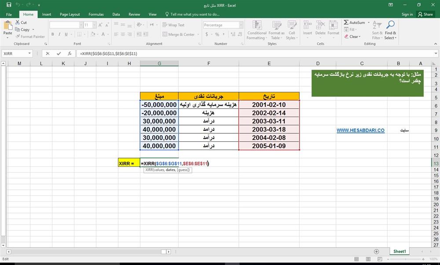Open the Name Box dropdown showing XIRR
Viewport: 440px width, 265px height.
30,53
